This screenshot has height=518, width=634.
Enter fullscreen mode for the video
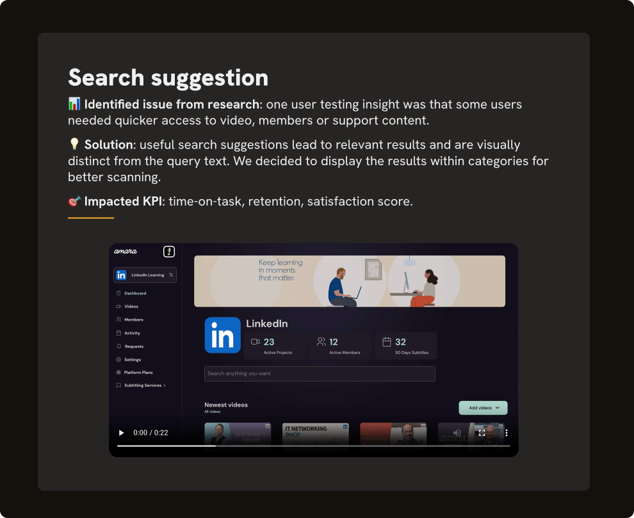click(482, 433)
